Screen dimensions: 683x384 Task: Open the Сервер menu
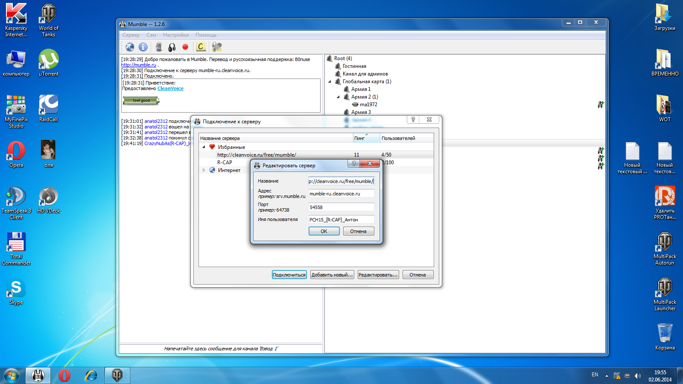click(131, 35)
